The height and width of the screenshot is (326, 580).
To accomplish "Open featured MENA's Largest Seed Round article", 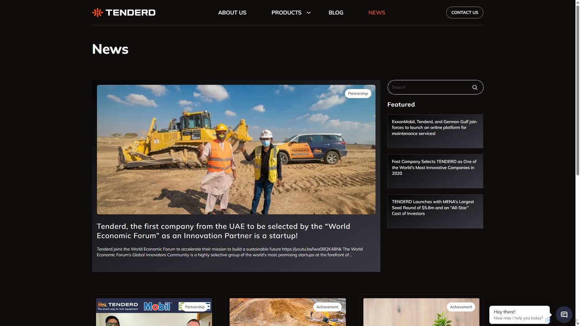I will (435, 211).
